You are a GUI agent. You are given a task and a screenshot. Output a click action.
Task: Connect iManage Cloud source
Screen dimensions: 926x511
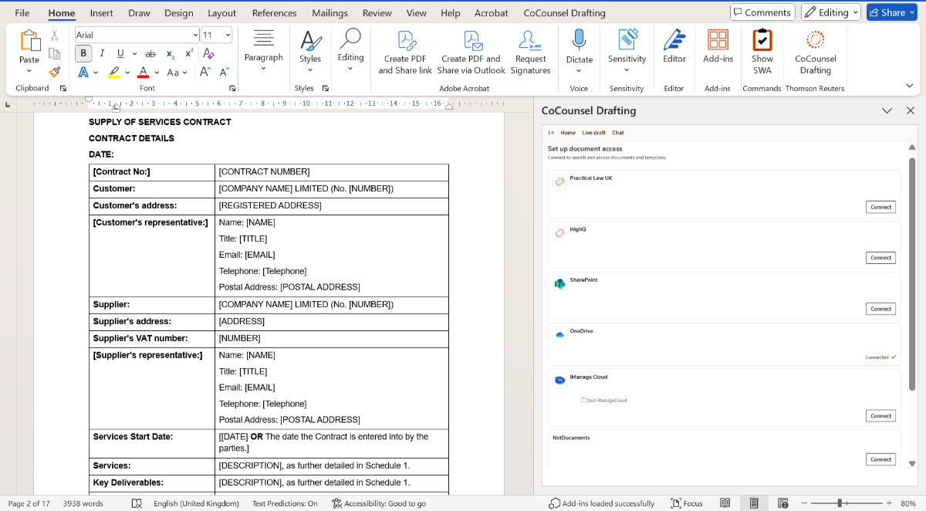click(x=880, y=416)
